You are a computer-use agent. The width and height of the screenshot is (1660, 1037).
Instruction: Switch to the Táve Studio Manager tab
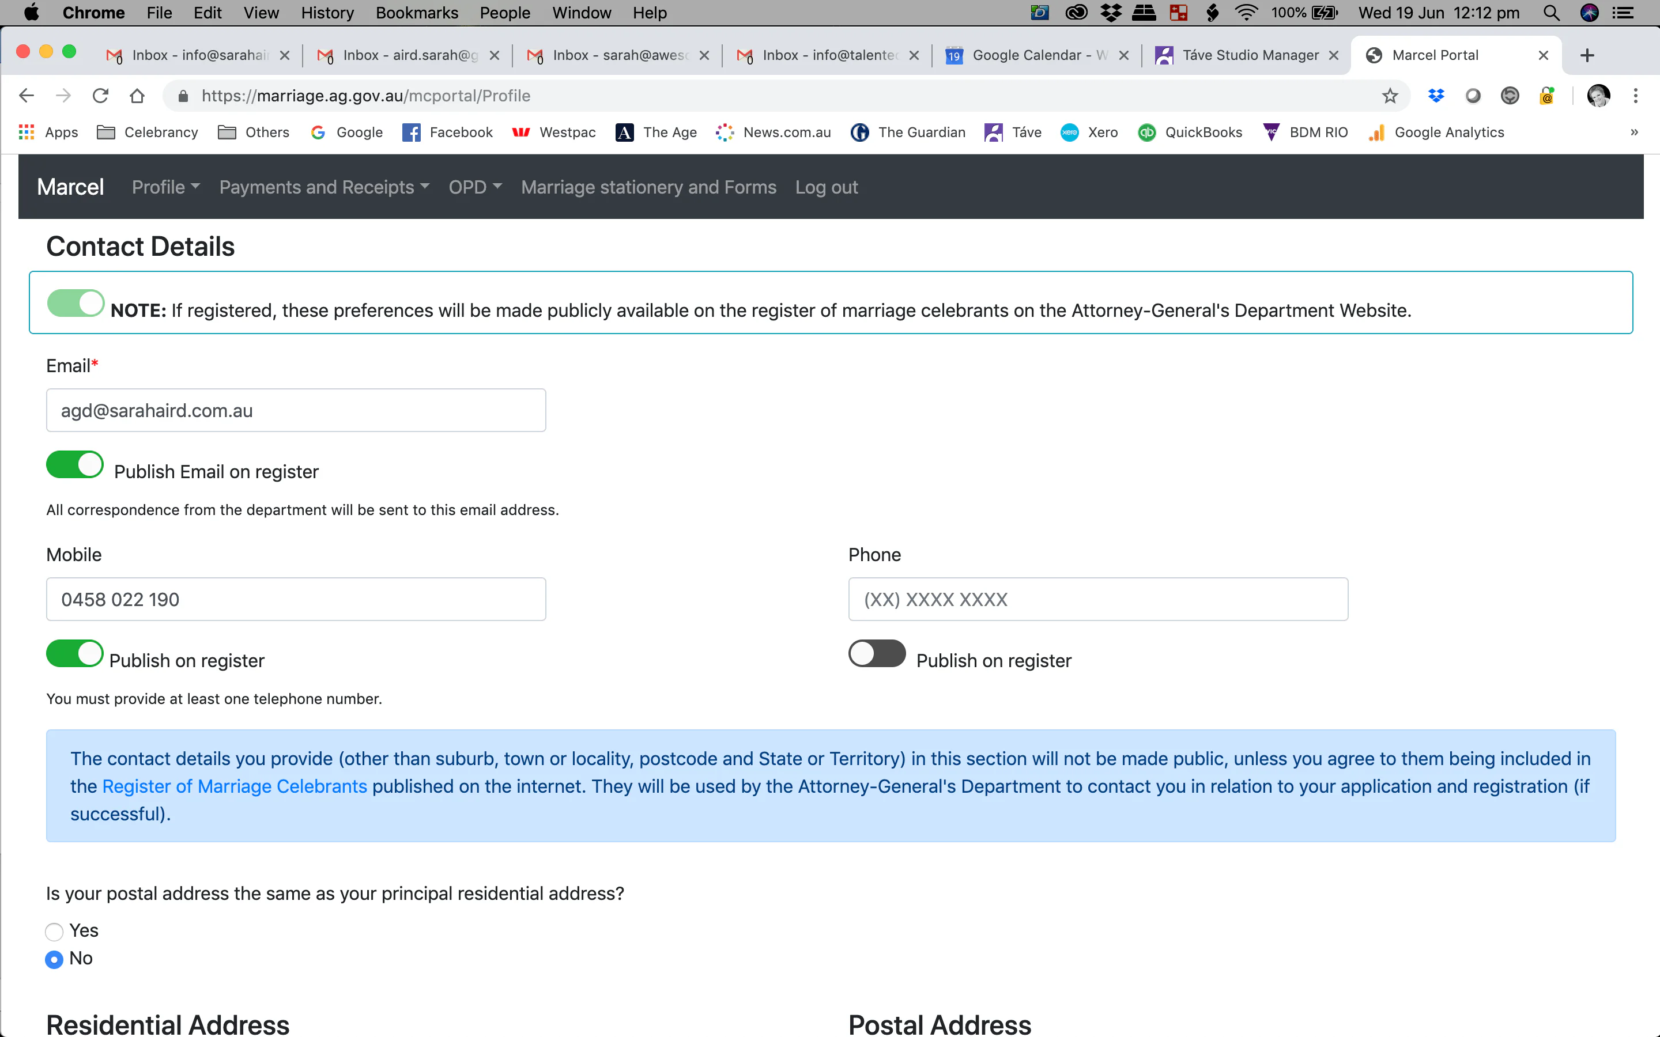coord(1246,55)
